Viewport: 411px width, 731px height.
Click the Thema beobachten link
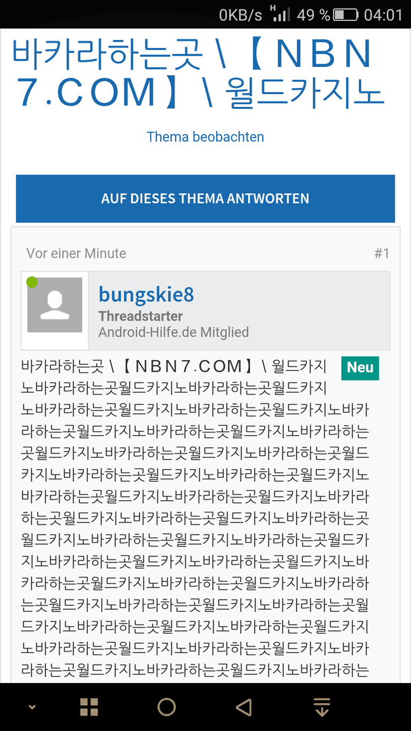tap(205, 137)
